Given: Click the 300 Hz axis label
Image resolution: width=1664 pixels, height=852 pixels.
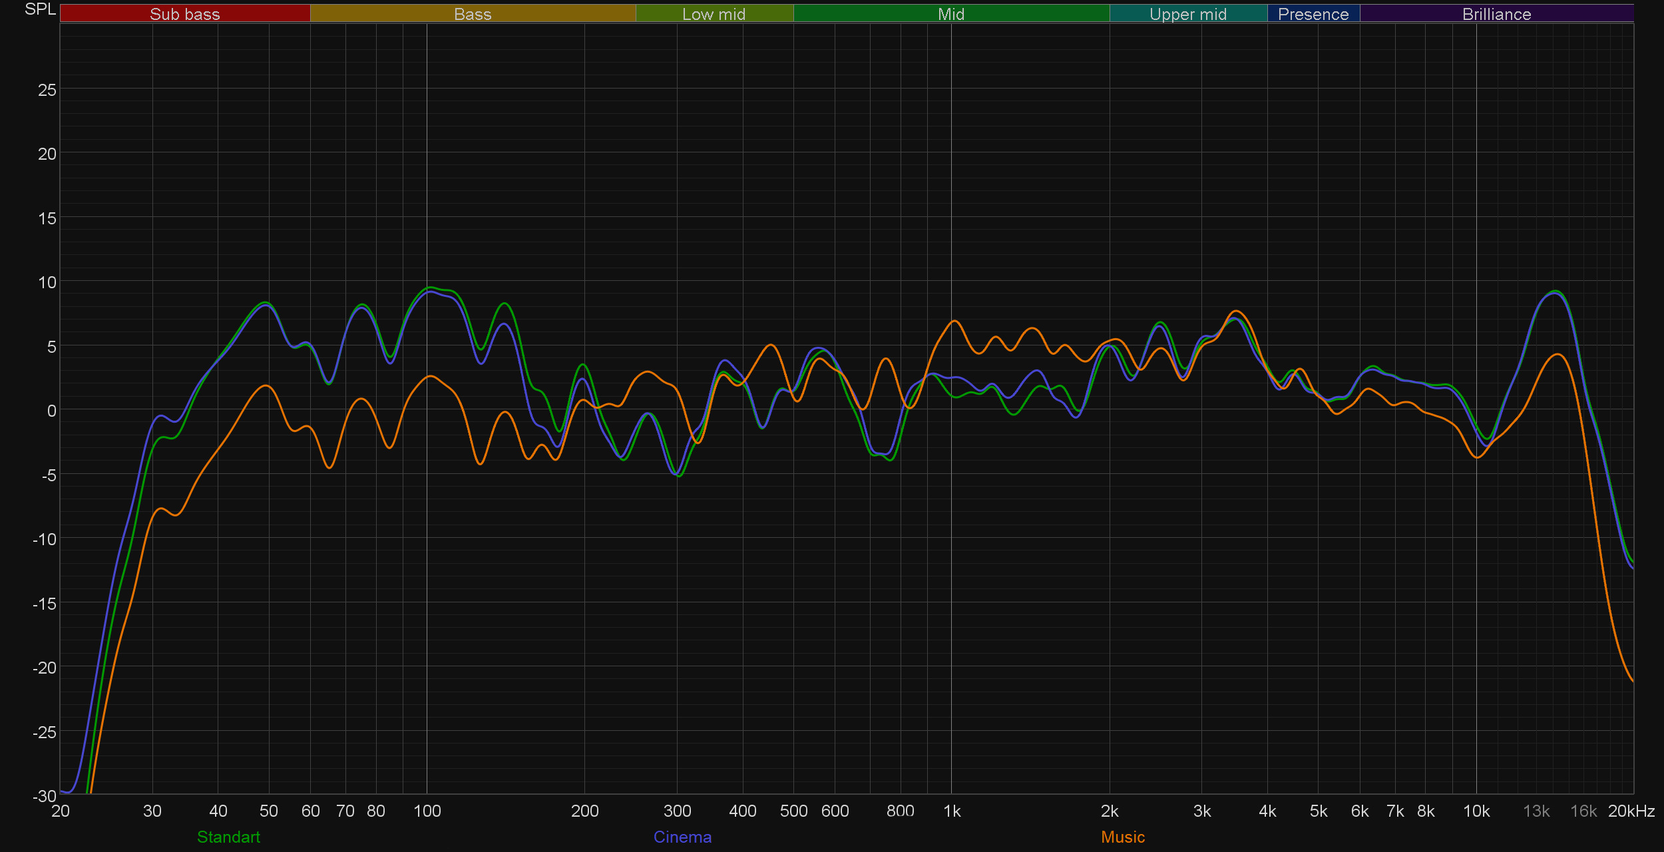Looking at the screenshot, I should click(677, 811).
